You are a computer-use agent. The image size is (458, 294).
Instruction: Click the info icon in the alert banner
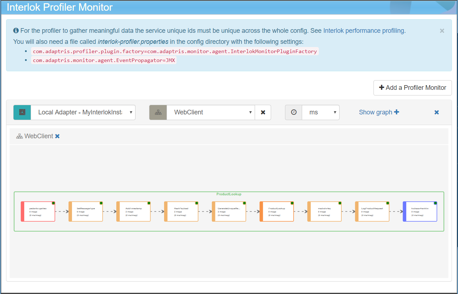click(x=16, y=31)
